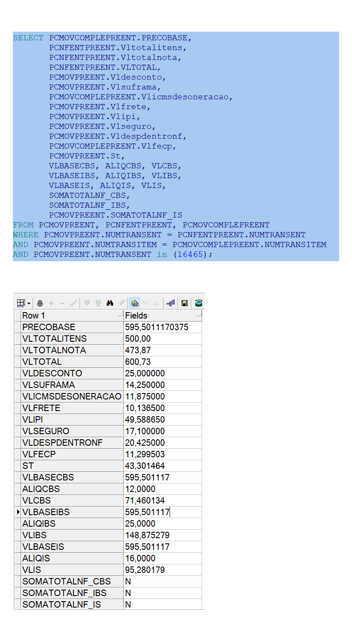
Task: Open the grid mode dropdown arrow
Action: pos(29,303)
